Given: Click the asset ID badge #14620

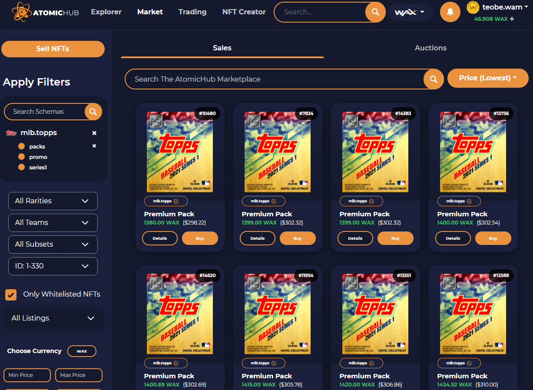Looking at the screenshot, I should tap(207, 276).
